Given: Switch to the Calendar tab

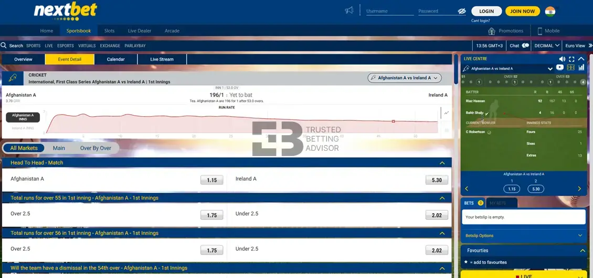Looking at the screenshot, I should (x=116, y=59).
